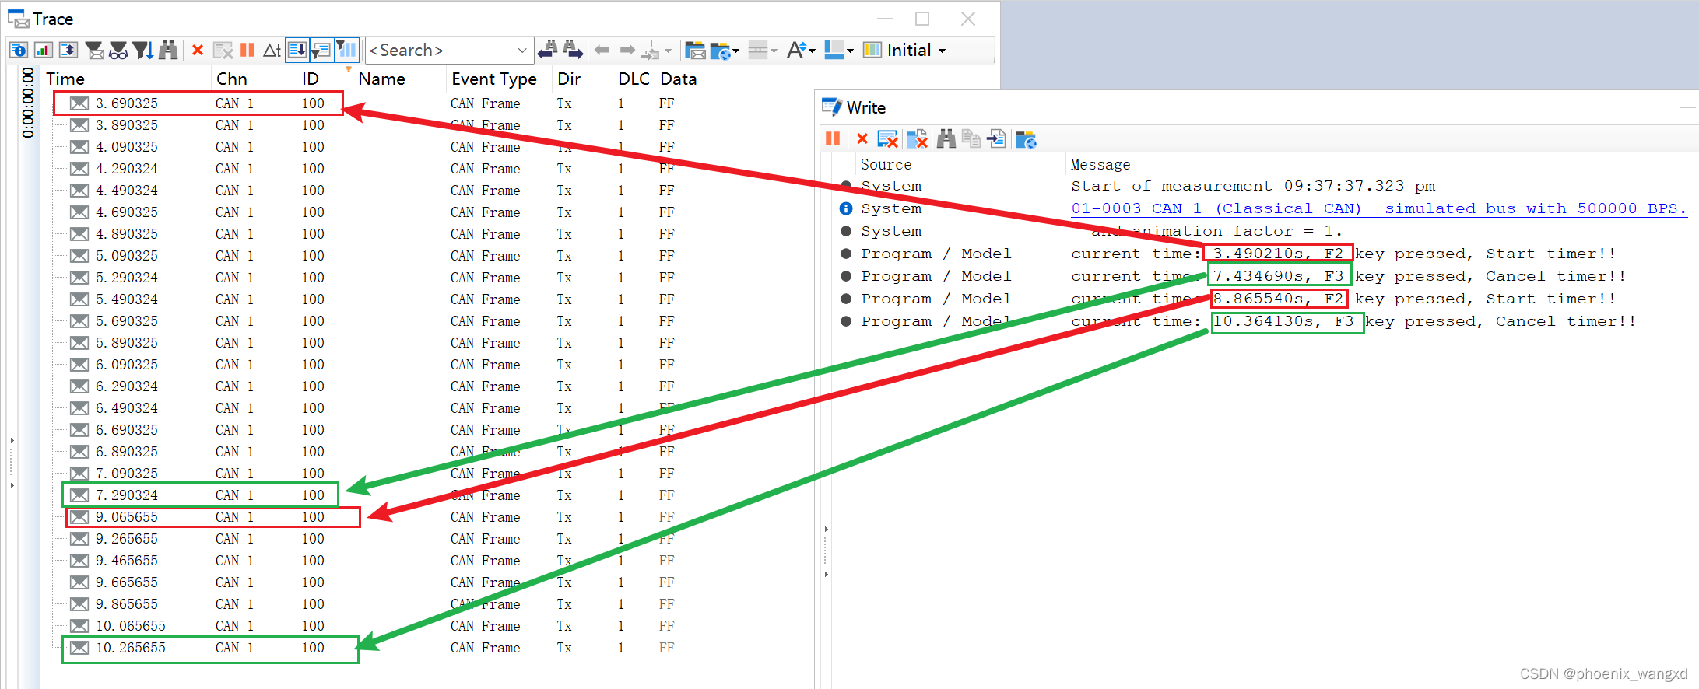Image resolution: width=1699 pixels, height=689 pixels.
Task: Pause the Trace window display
Action: (x=247, y=51)
